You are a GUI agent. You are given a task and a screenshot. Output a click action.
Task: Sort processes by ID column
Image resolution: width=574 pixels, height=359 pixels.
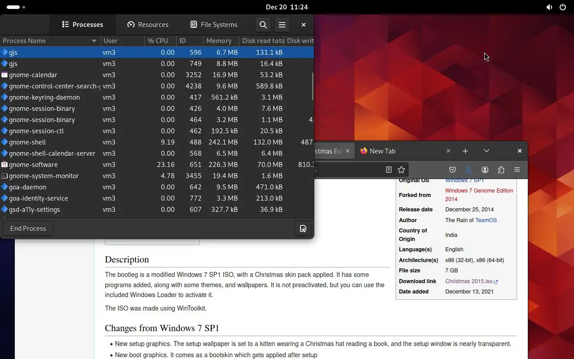[190, 41]
